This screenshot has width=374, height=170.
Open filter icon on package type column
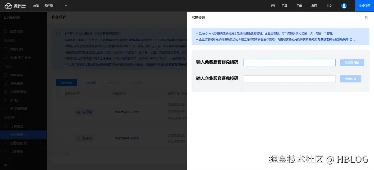78,94
